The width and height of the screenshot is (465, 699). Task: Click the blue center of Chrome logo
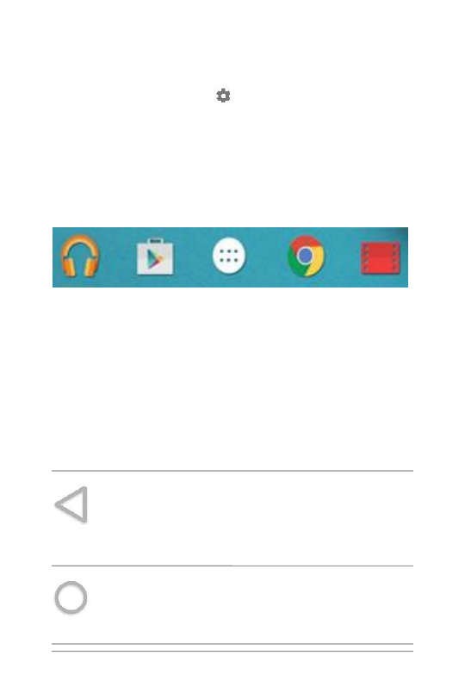click(x=306, y=256)
